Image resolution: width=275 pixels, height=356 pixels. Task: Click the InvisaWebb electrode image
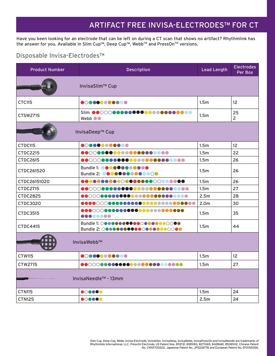tap(36, 242)
